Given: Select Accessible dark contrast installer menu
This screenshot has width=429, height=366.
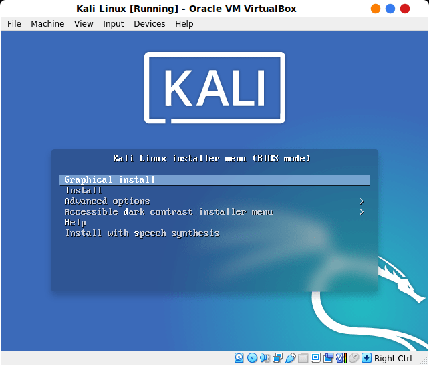Looking at the screenshot, I should (168, 212).
